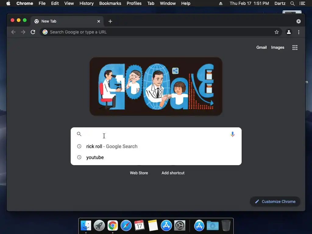Open the Google Doodle illustration

tap(156, 86)
